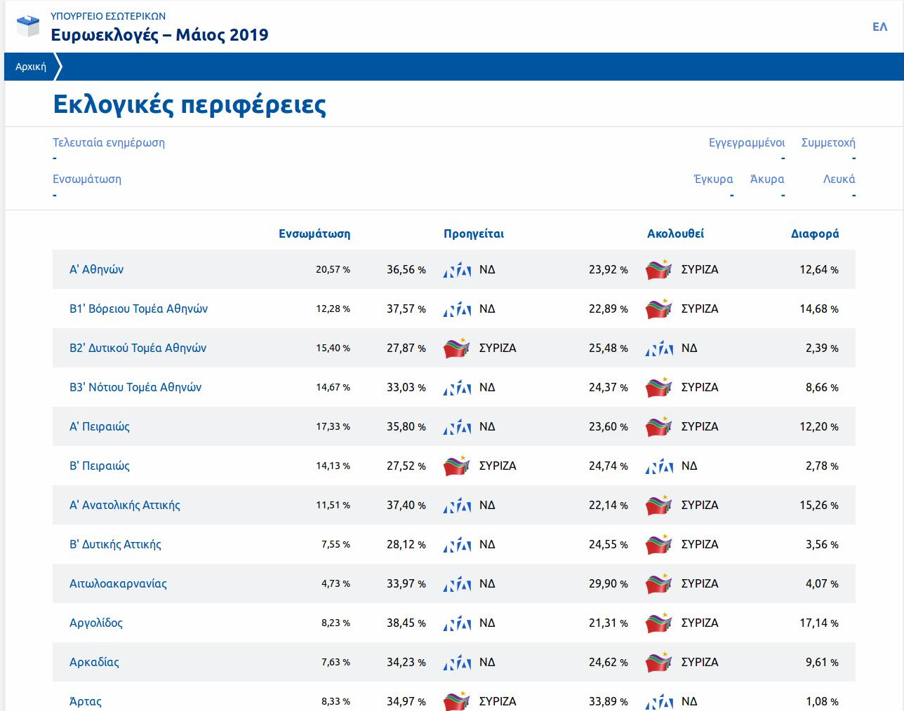Click the Διαφορά column header

point(814,233)
